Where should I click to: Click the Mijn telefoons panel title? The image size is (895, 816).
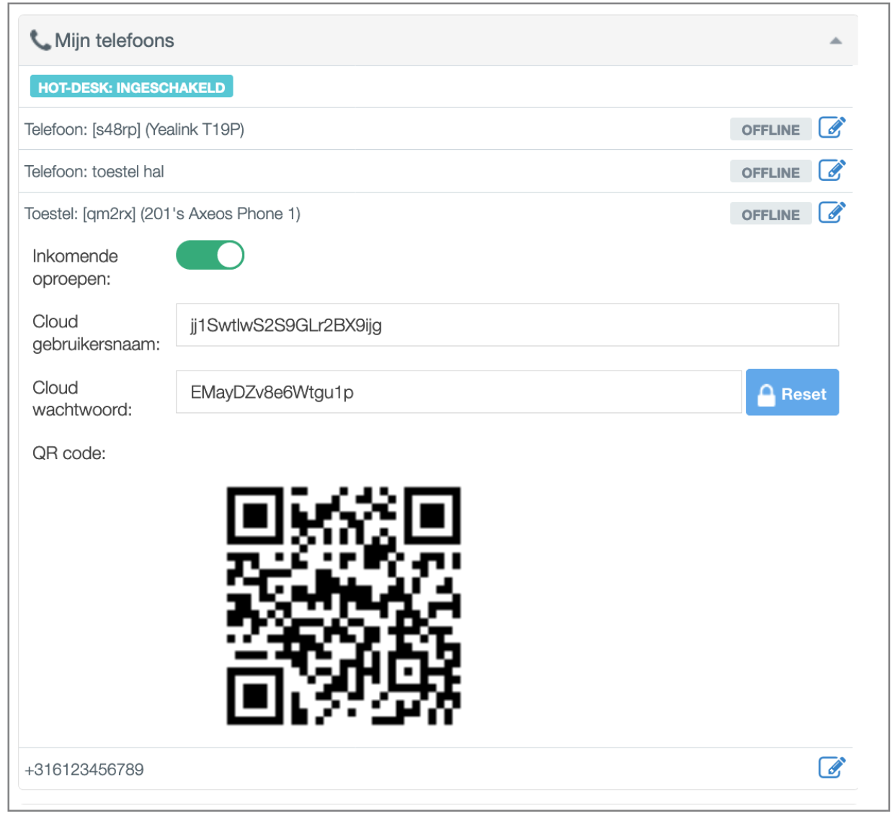point(115,40)
